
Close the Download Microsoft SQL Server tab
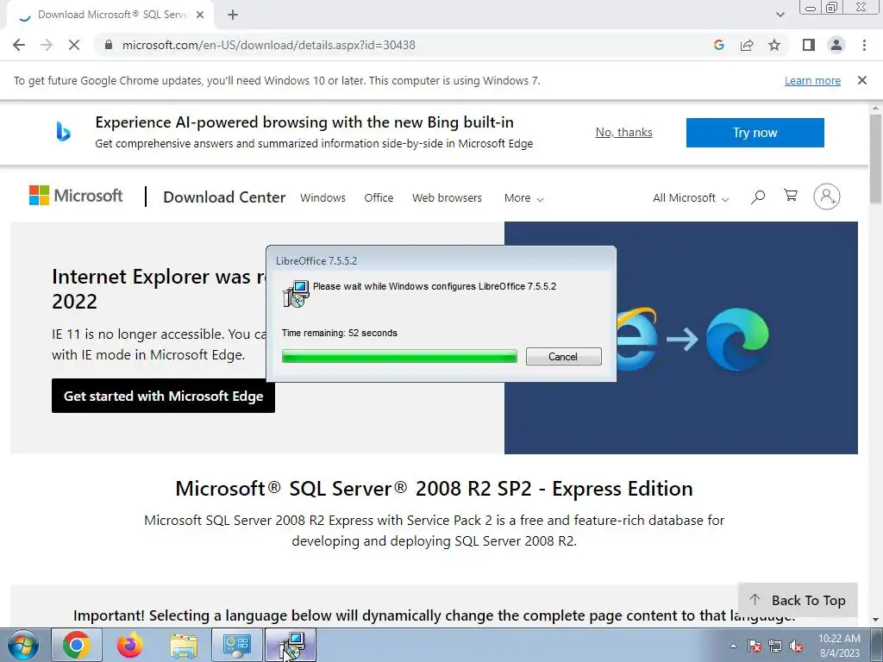point(200,15)
